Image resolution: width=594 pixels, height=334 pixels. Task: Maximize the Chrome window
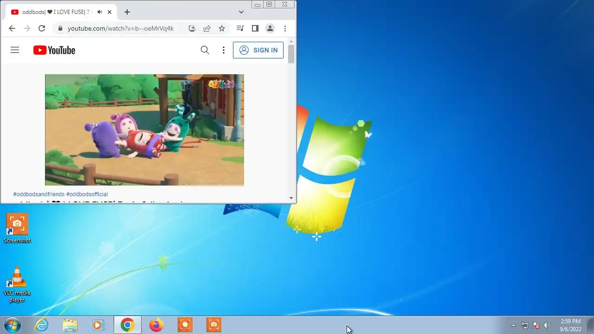point(269,4)
